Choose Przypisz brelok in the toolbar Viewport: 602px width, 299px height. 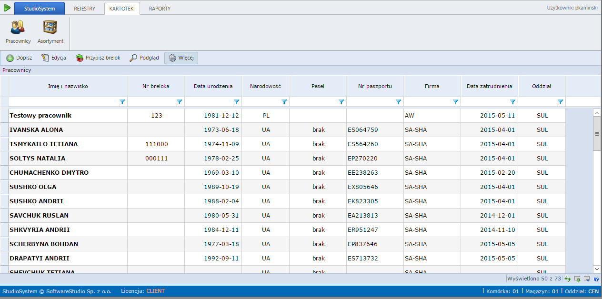click(98, 58)
